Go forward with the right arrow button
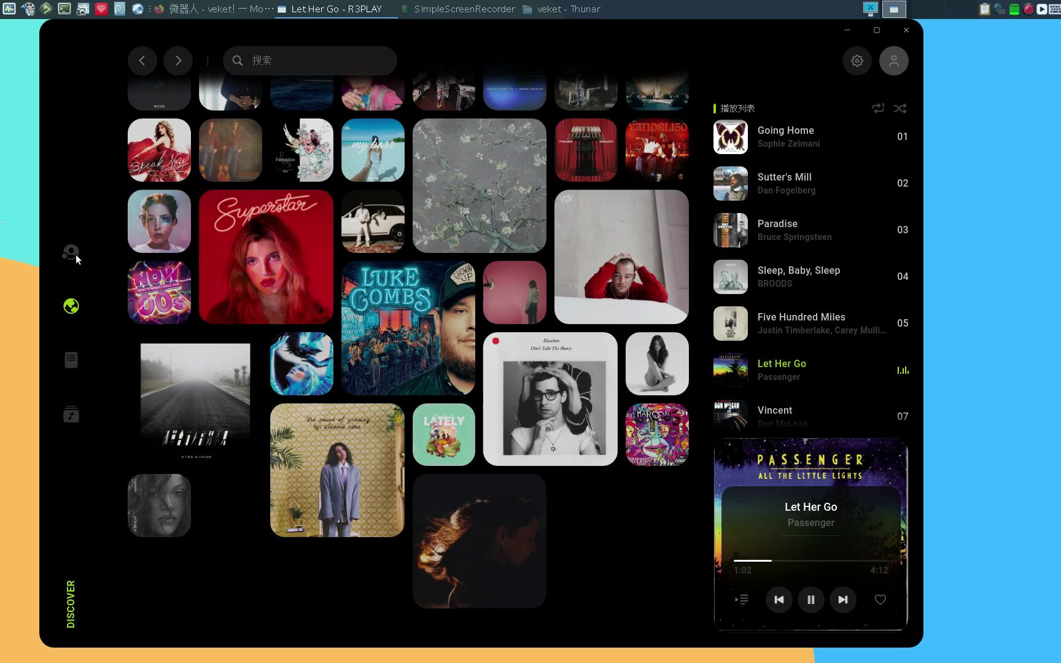The image size is (1061, 663). point(178,61)
